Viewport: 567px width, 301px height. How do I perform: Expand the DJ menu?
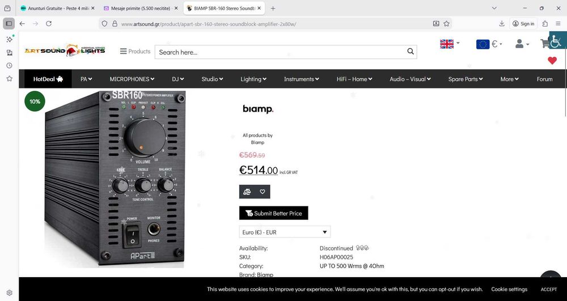pos(178,79)
